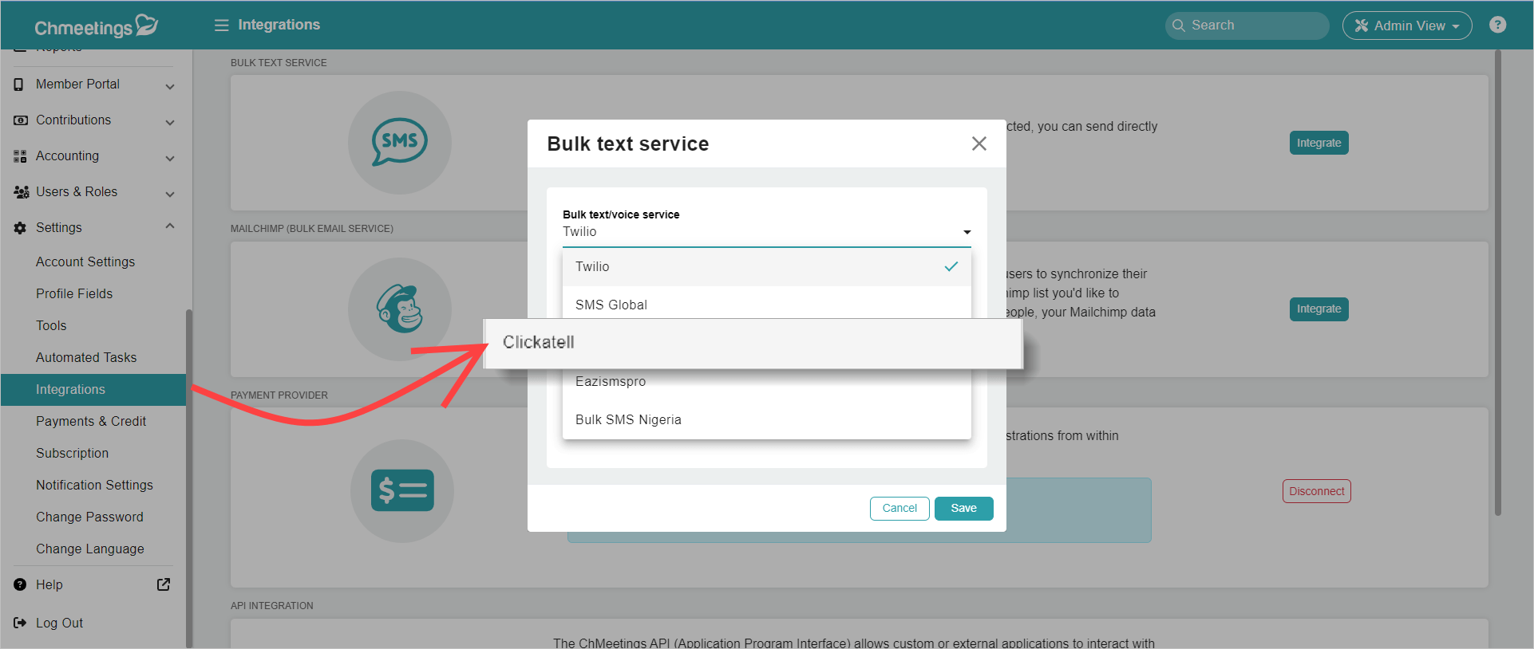
Task: Toggle the hamburger sidebar menu icon
Action: (221, 26)
